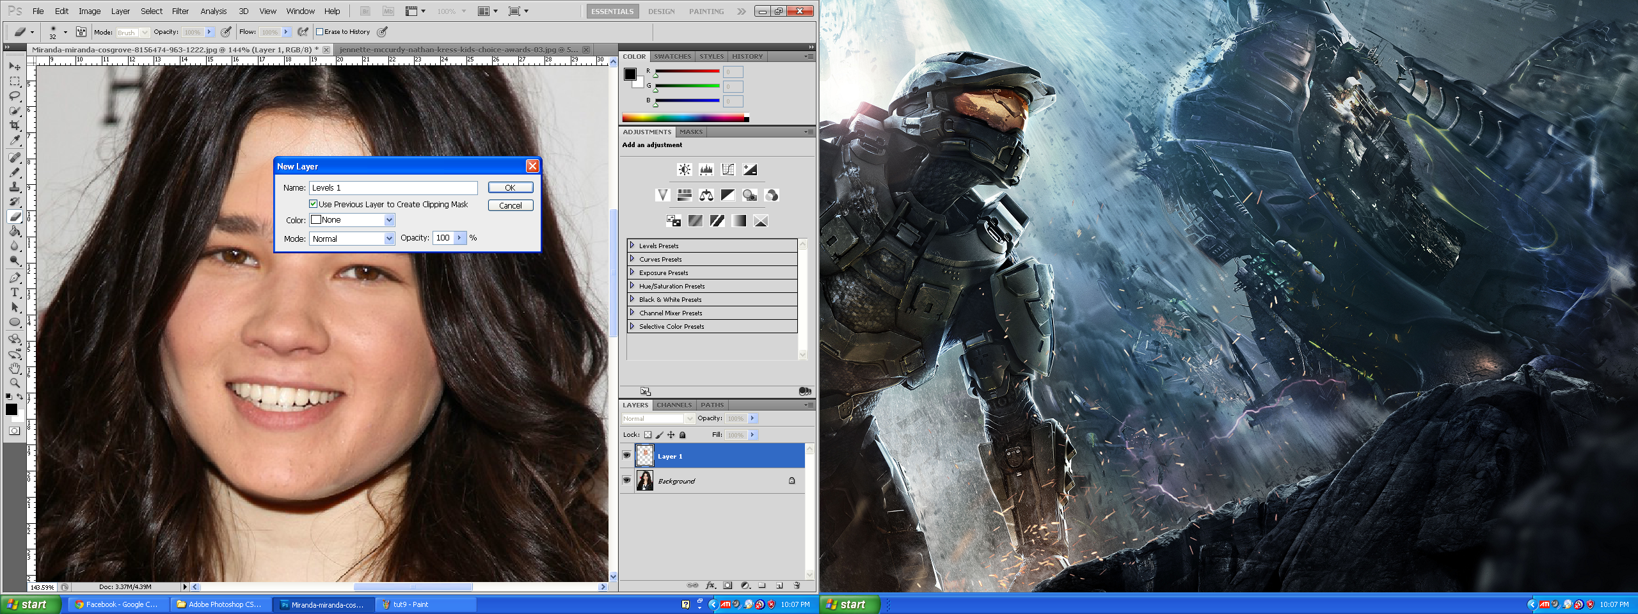Add a Photo Filter adjustment
The height and width of the screenshot is (614, 1638).
click(x=750, y=195)
